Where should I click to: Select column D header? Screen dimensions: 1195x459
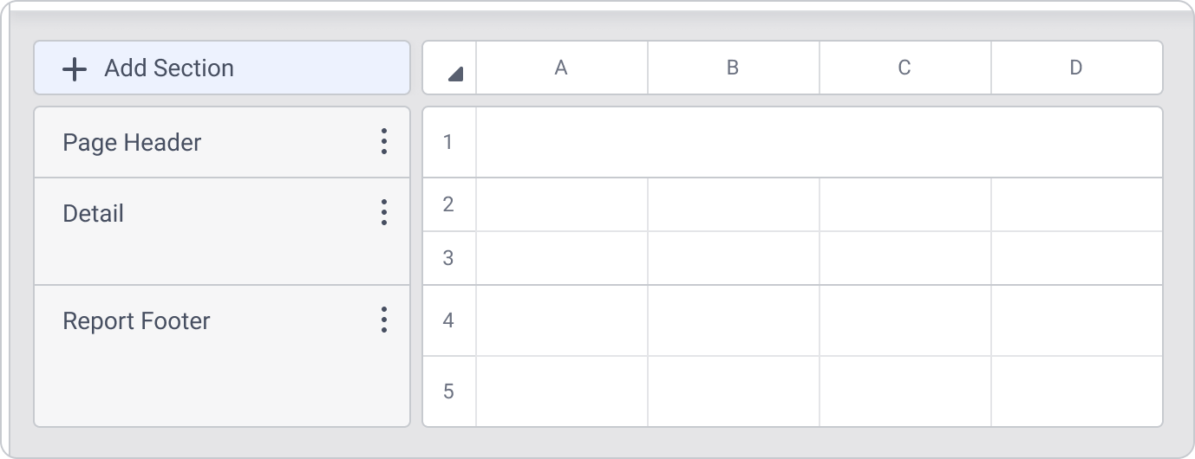[x=1076, y=68]
